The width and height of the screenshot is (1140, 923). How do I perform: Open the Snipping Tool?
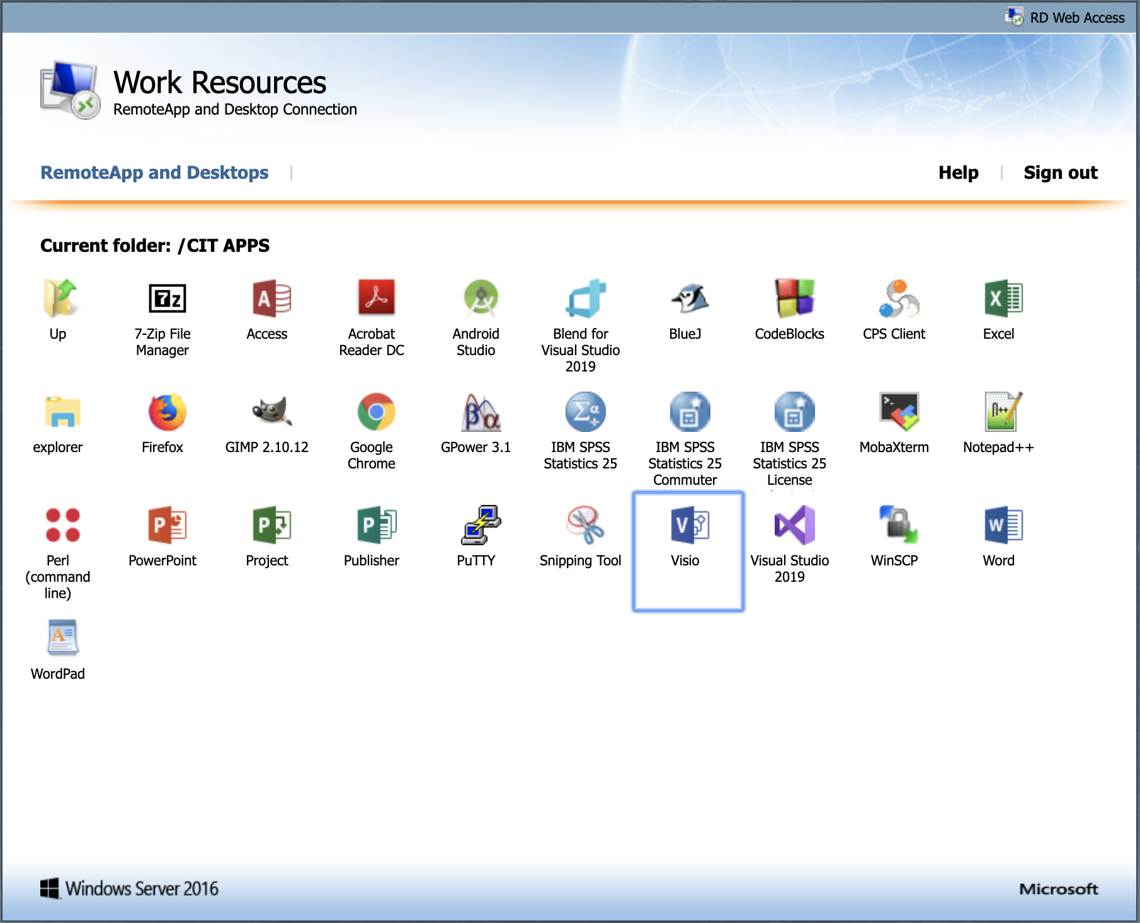(x=581, y=536)
